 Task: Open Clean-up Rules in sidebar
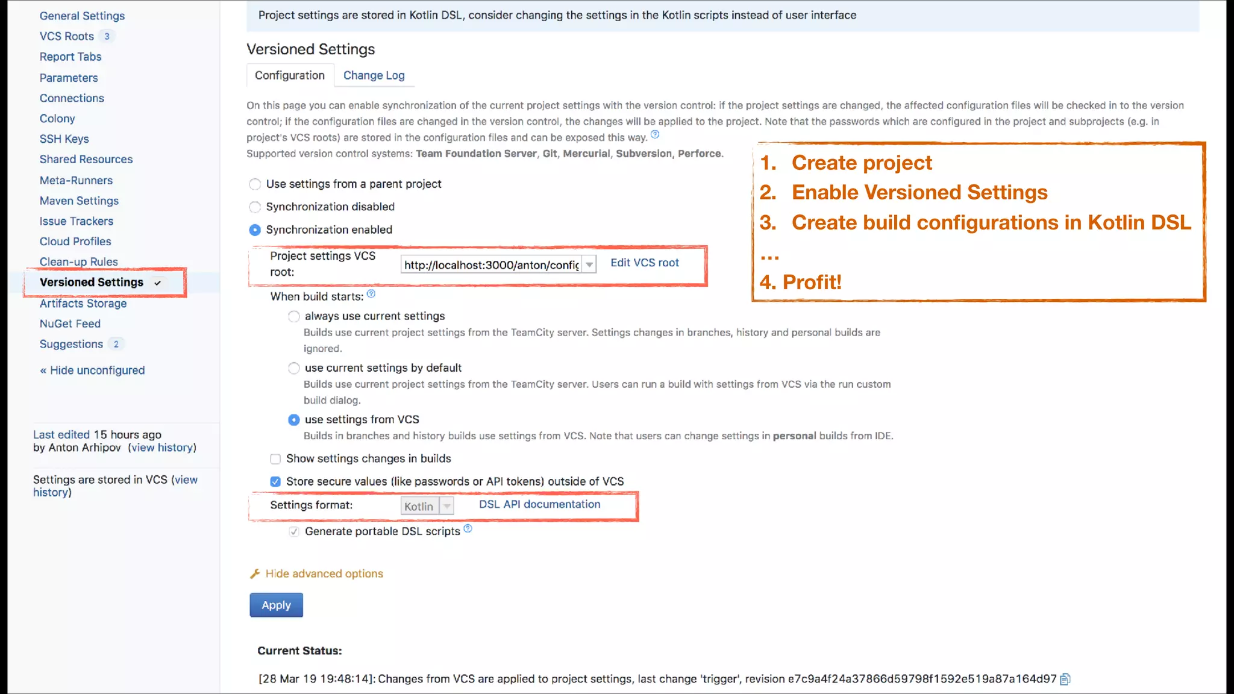coord(79,262)
